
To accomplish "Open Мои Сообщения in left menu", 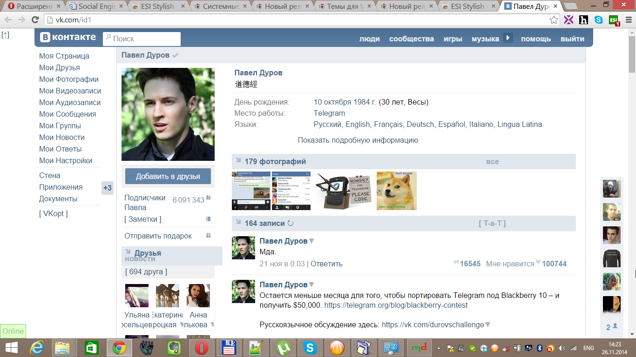I will click(68, 114).
